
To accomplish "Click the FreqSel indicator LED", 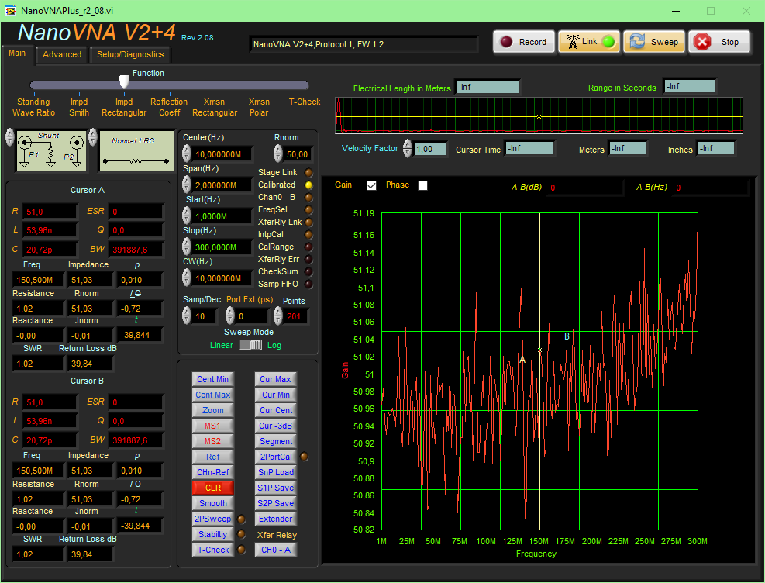I will 308,210.
